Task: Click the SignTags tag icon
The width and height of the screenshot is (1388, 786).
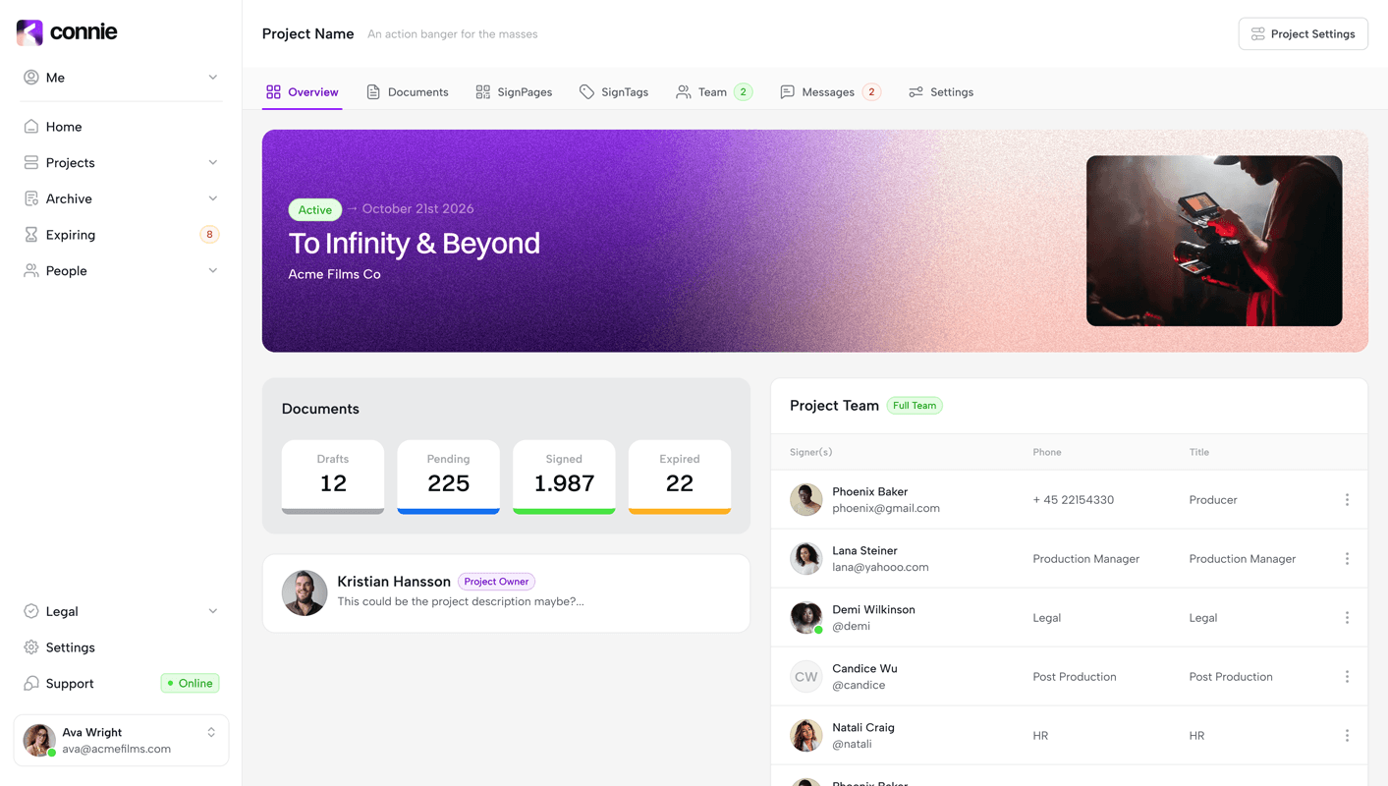Action: [x=586, y=92]
